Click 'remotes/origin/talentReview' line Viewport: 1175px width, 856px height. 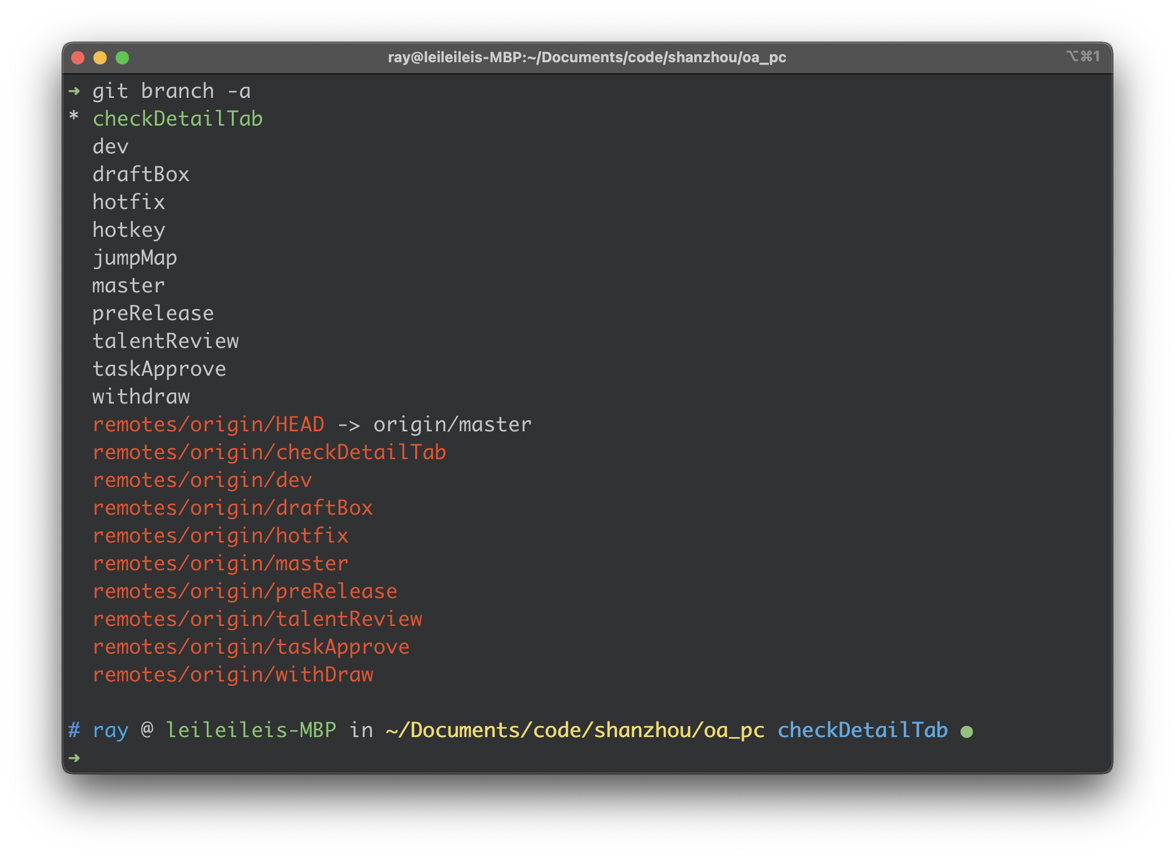pyautogui.click(x=257, y=619)
